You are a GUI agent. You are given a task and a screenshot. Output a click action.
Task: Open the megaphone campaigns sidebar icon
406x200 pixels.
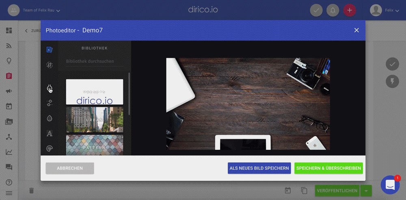coord(9,91)
